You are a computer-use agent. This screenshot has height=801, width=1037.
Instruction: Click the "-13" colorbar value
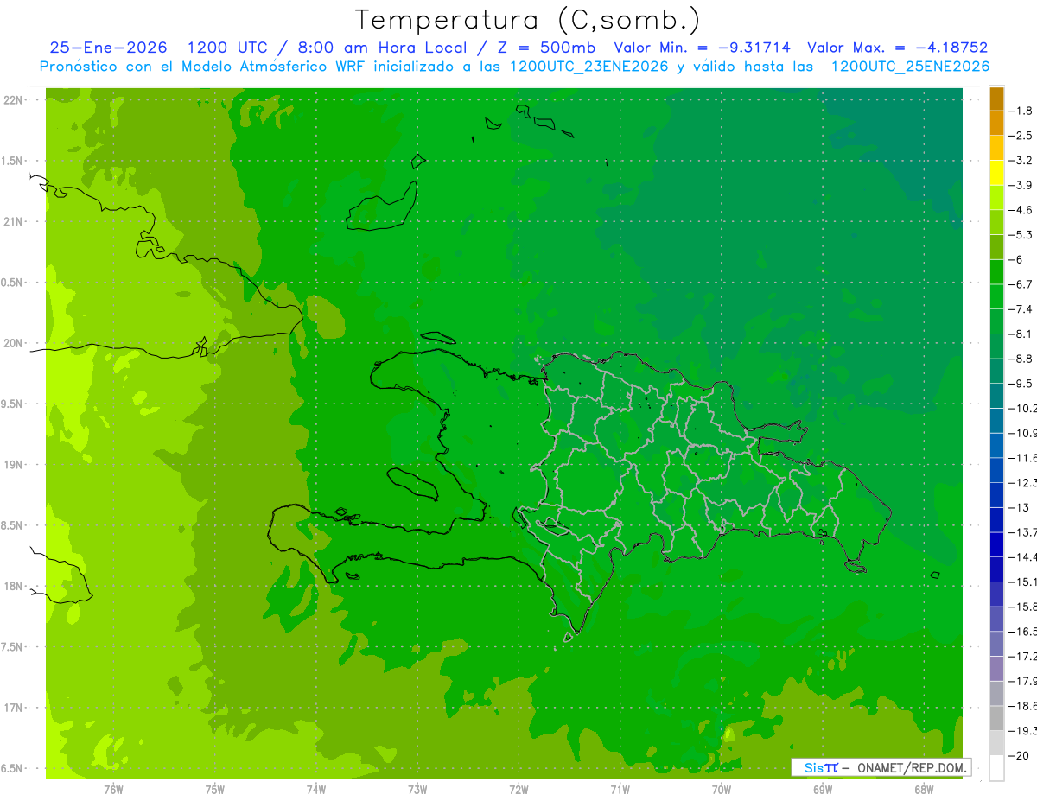coord(1020,507)
